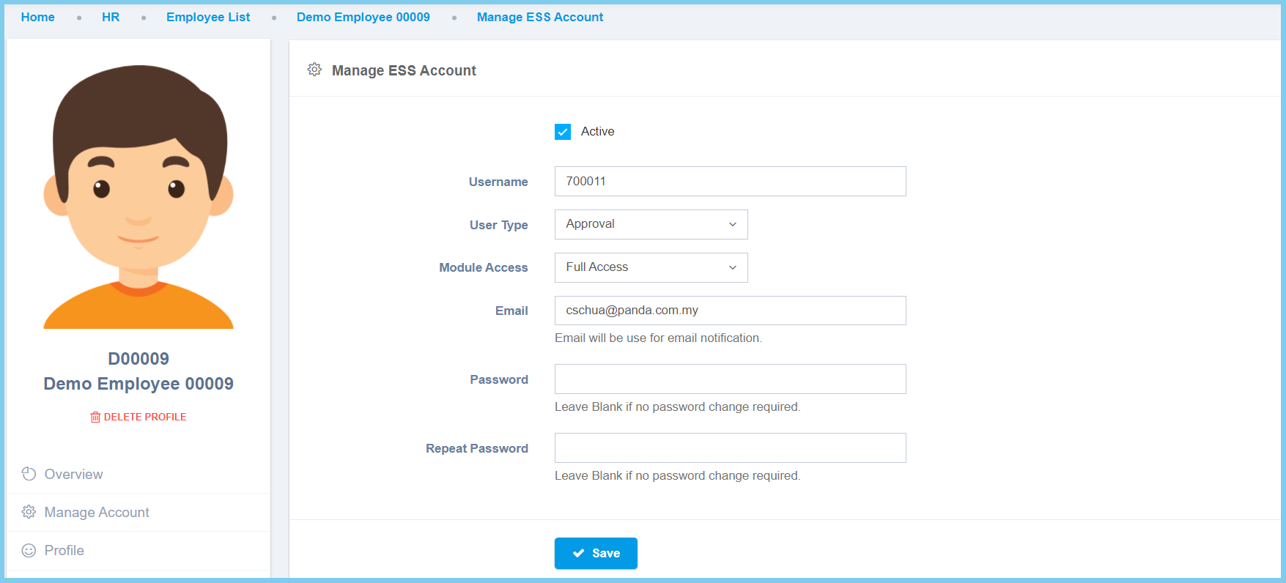
Task: Click the employee avatar picture
Action: point(138,197)
